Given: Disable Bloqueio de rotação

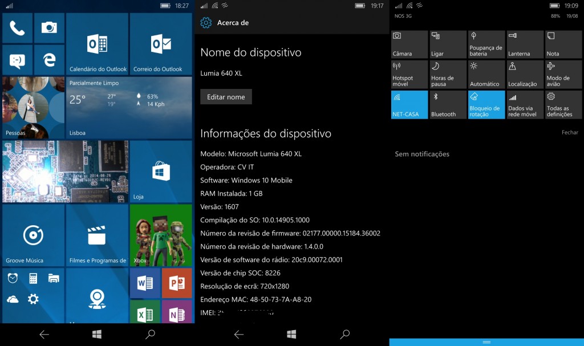Looking at the screenshot, I should pos(486,104).
